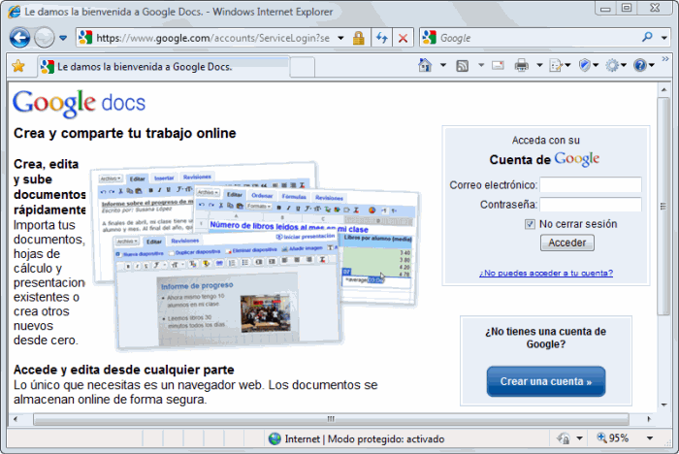Expand the address bar history dropdown
Screen dimensions: 679x454
tap(339, 38)
